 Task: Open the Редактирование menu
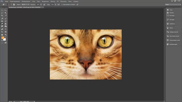(x=15, y=1)
